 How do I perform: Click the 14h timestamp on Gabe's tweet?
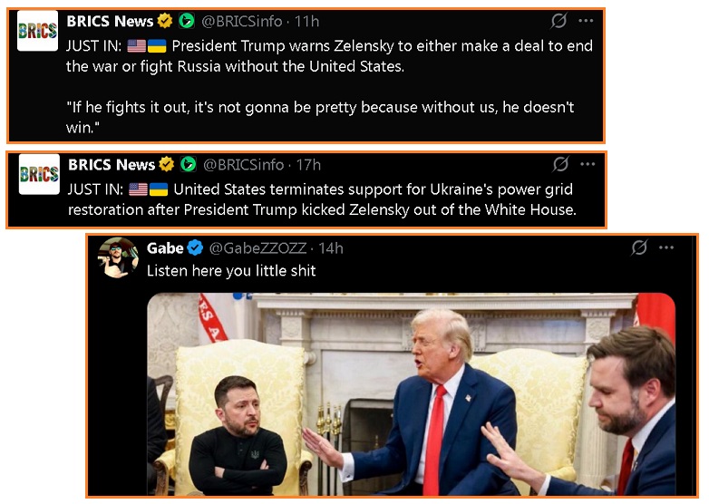click(x=331, y=248)
